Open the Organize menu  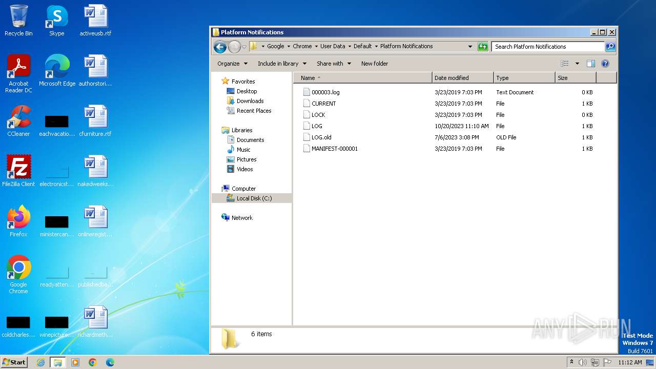pos(232,64)
